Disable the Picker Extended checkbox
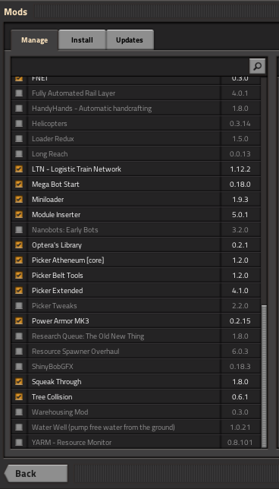The width and height of the screenshot is (279, 489). [19, 290]
